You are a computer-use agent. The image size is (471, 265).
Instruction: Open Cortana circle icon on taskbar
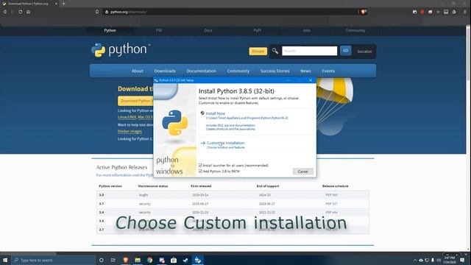tap(102, 260)
